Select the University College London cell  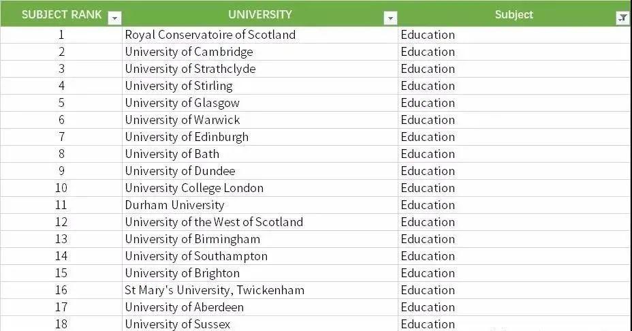click(x=260, y=188)
